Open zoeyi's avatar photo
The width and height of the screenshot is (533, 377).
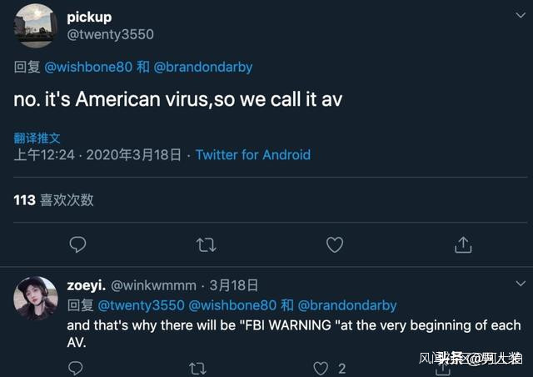36,299
